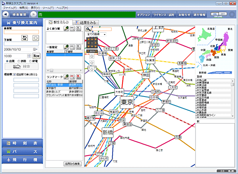238x174 pixels.
Task: Go forward with the right arrow history button
Action: (x=34, y=14)
